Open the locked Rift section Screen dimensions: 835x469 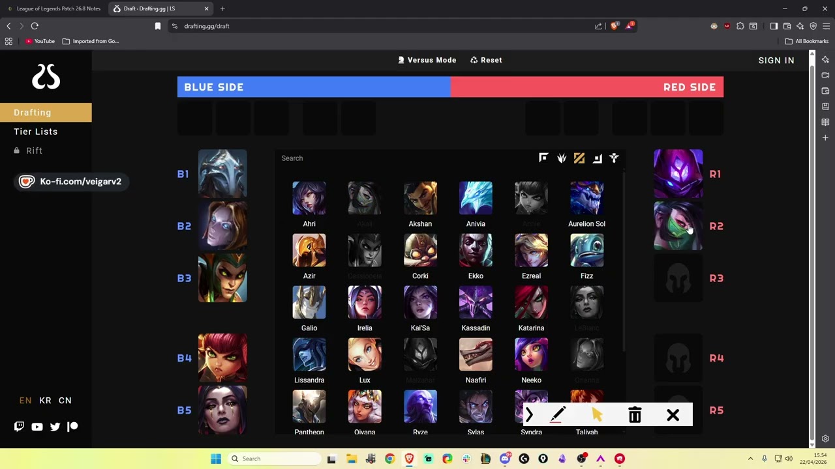29,150
